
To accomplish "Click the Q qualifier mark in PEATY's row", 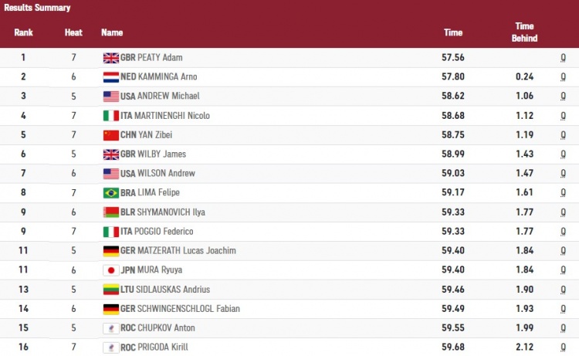I will 564,58.
